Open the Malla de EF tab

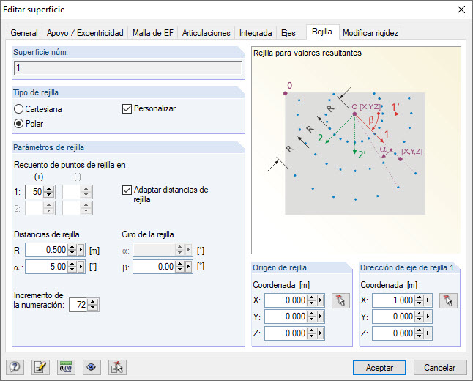(x=153, y=33)
